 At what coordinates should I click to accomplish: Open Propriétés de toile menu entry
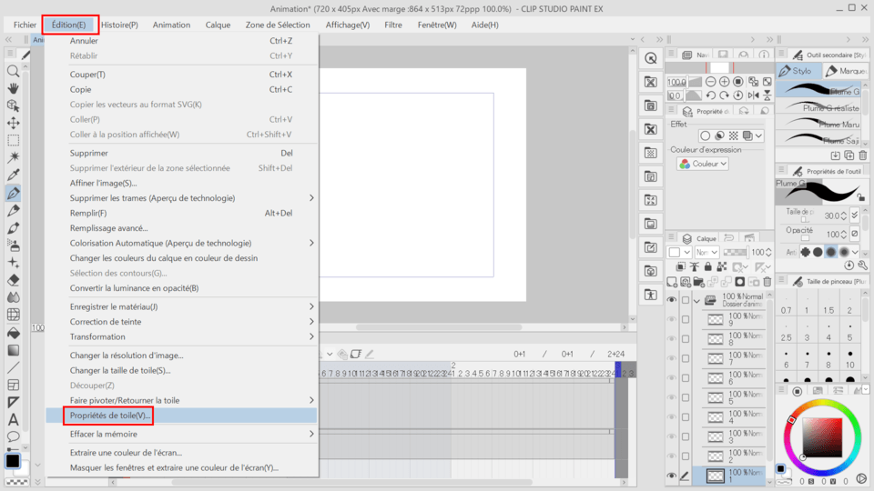pos(109,416)
